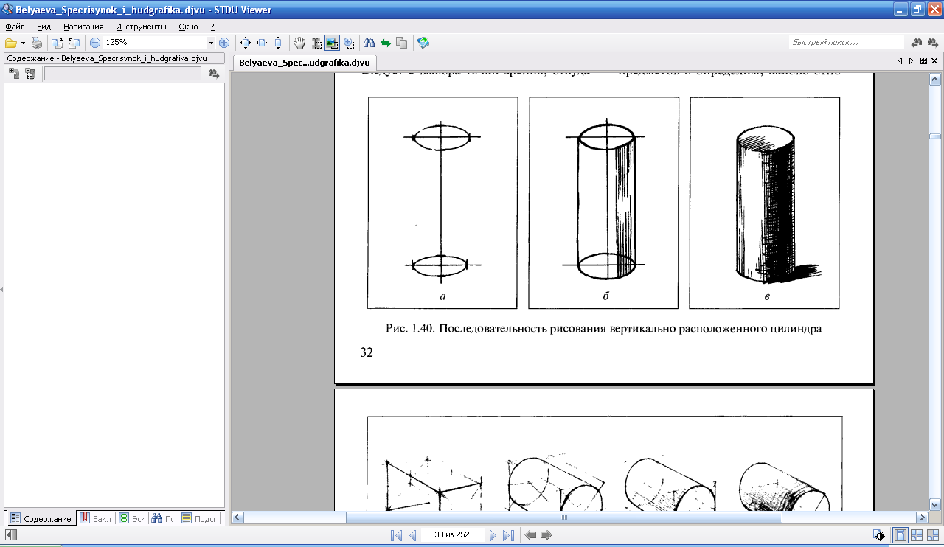The height and width of the screenshot is (547, 944).
Task: Click the Open file folder icon
Action: coord(10,43)
